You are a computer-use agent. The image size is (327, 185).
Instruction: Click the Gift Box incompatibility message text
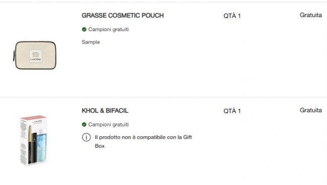click(143, 141)
